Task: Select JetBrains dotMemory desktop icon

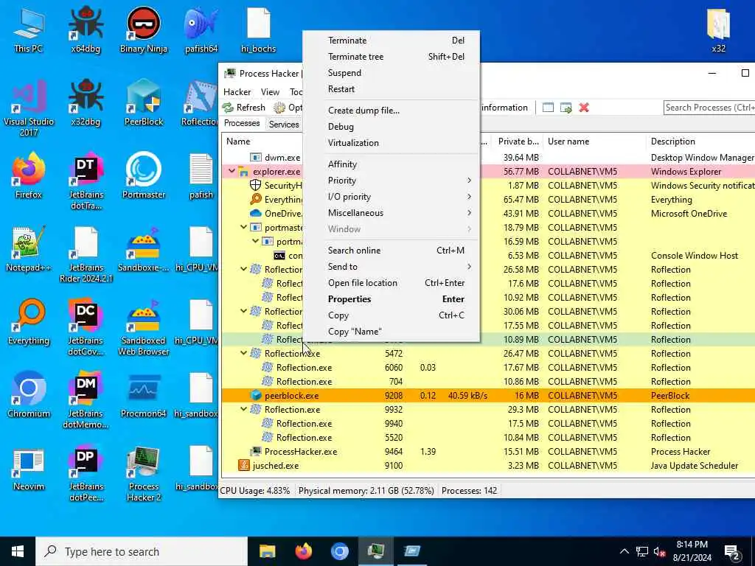Action: click(86, 399)
